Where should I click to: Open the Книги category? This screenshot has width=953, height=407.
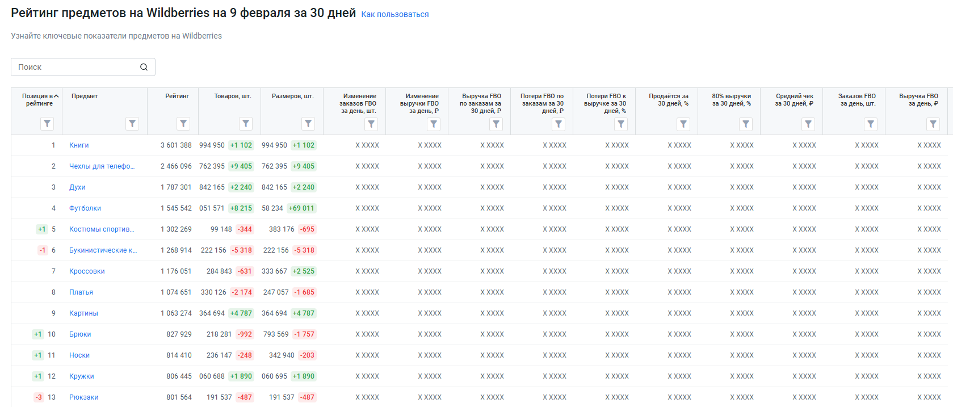pos(79,145)
